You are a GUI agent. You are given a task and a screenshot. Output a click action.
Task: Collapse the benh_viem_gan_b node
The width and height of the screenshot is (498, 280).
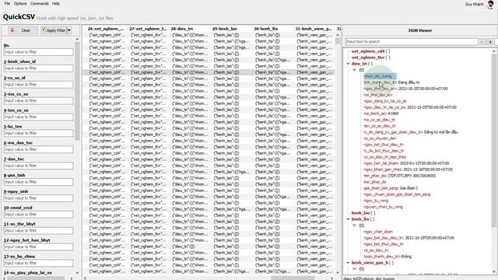[348, 263]
